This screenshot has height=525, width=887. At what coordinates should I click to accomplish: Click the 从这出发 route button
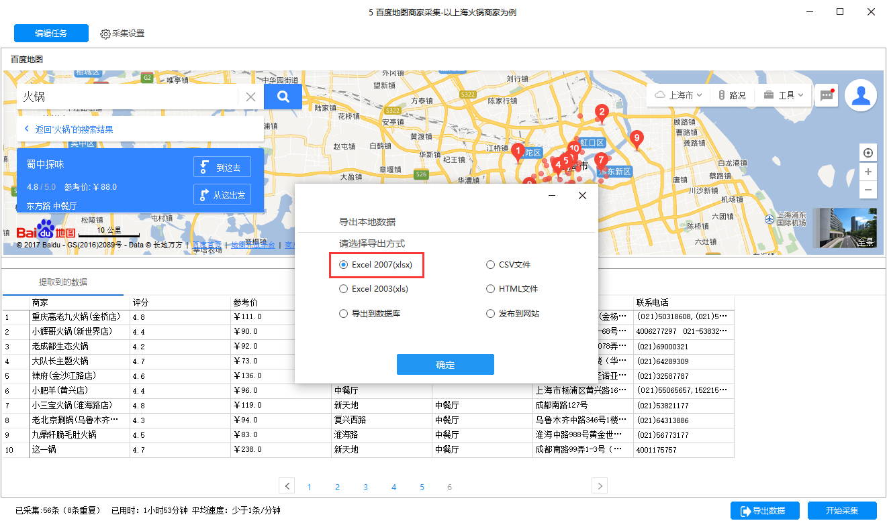click(x=222, y=194)
